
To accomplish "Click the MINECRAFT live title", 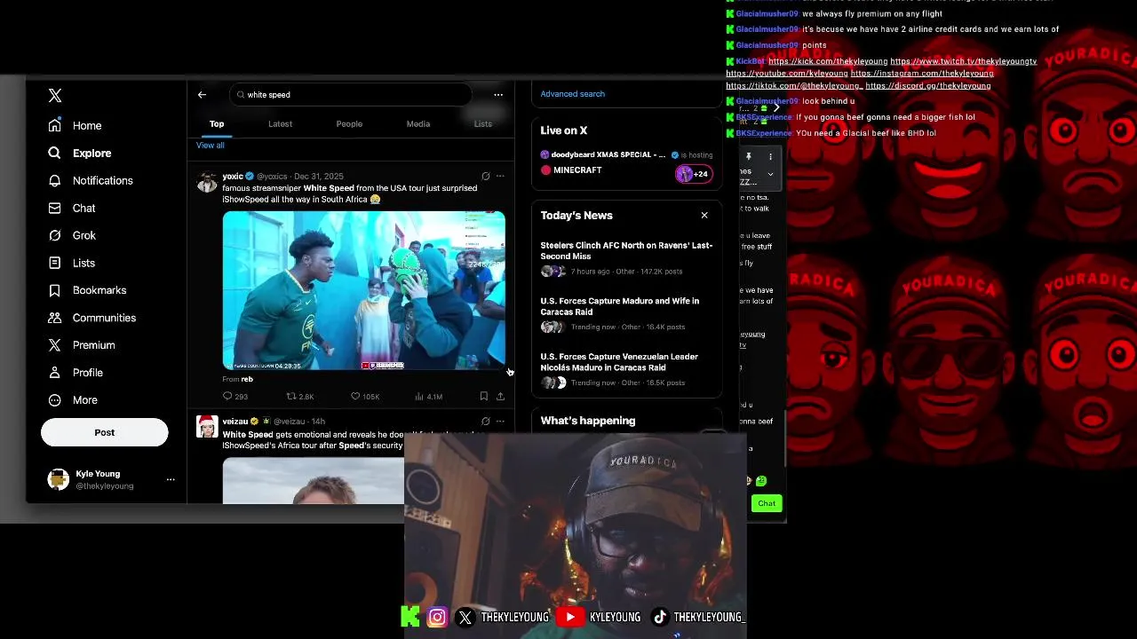I will pos(577,170).
